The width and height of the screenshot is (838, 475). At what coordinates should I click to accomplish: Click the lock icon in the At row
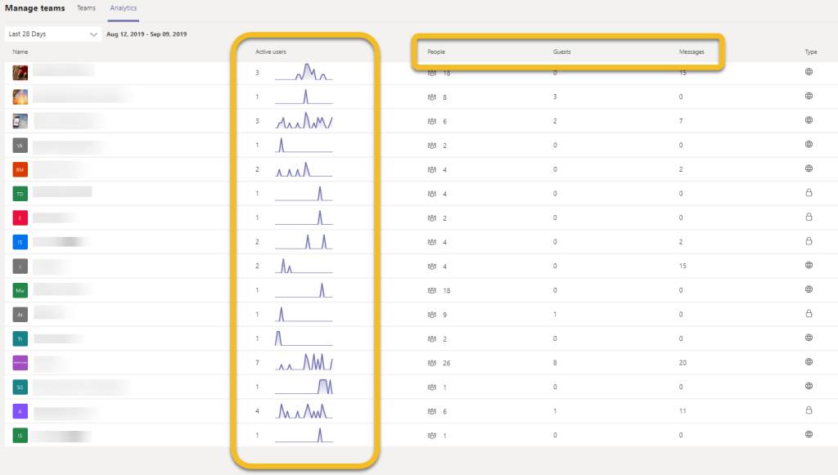[x=809, y=313]
